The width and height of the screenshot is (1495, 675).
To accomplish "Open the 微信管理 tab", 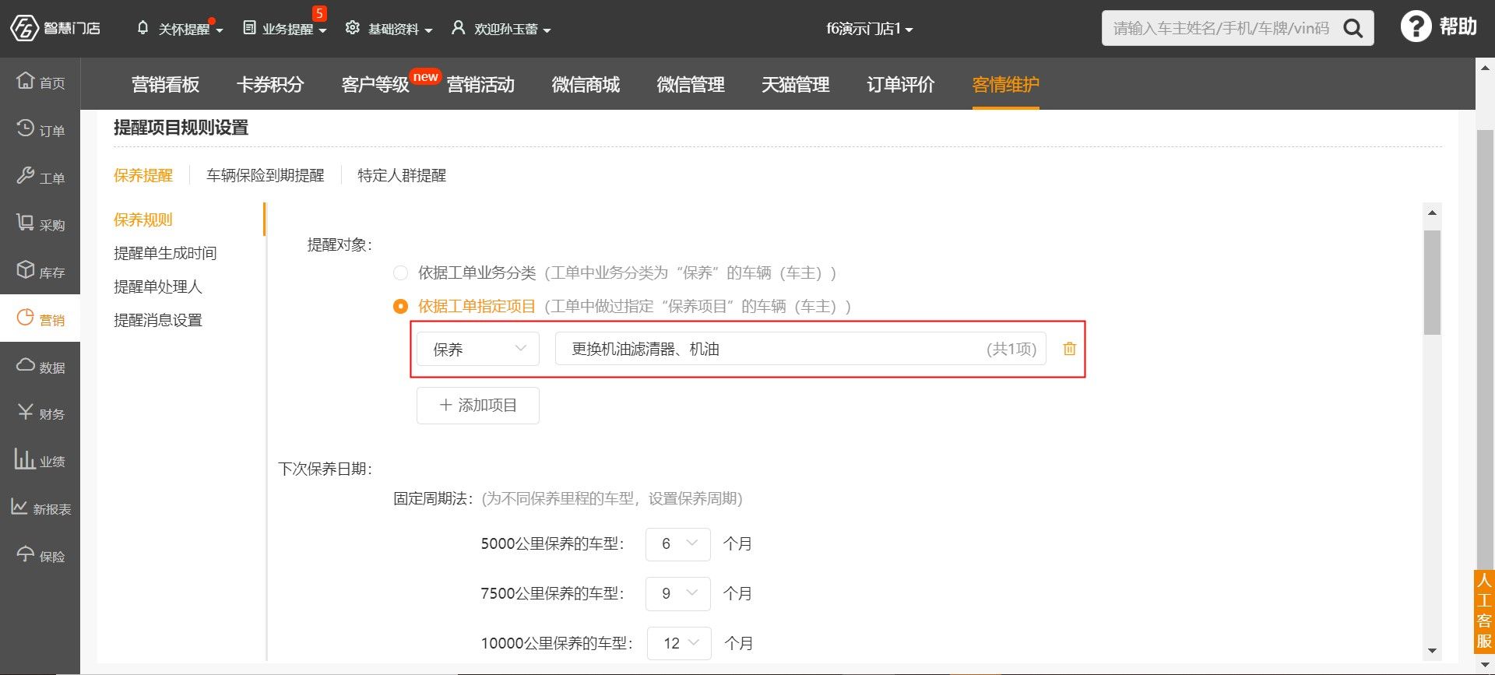I will point(691,84).
